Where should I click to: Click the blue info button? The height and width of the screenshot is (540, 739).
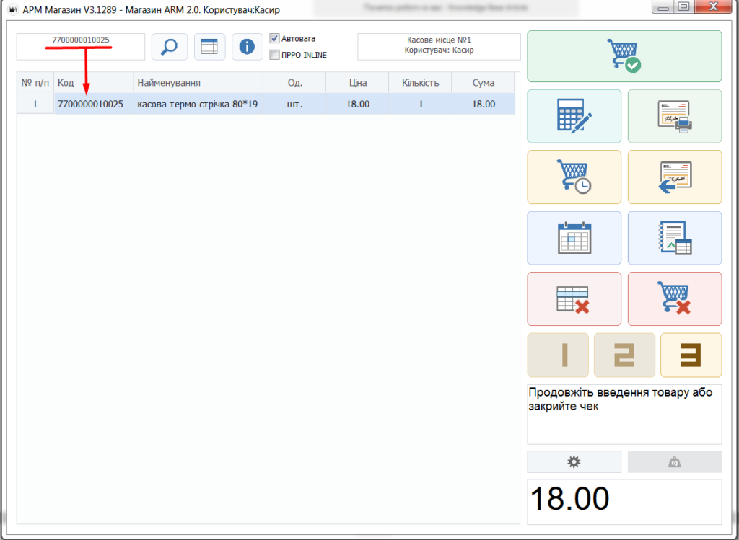point(247,47)
